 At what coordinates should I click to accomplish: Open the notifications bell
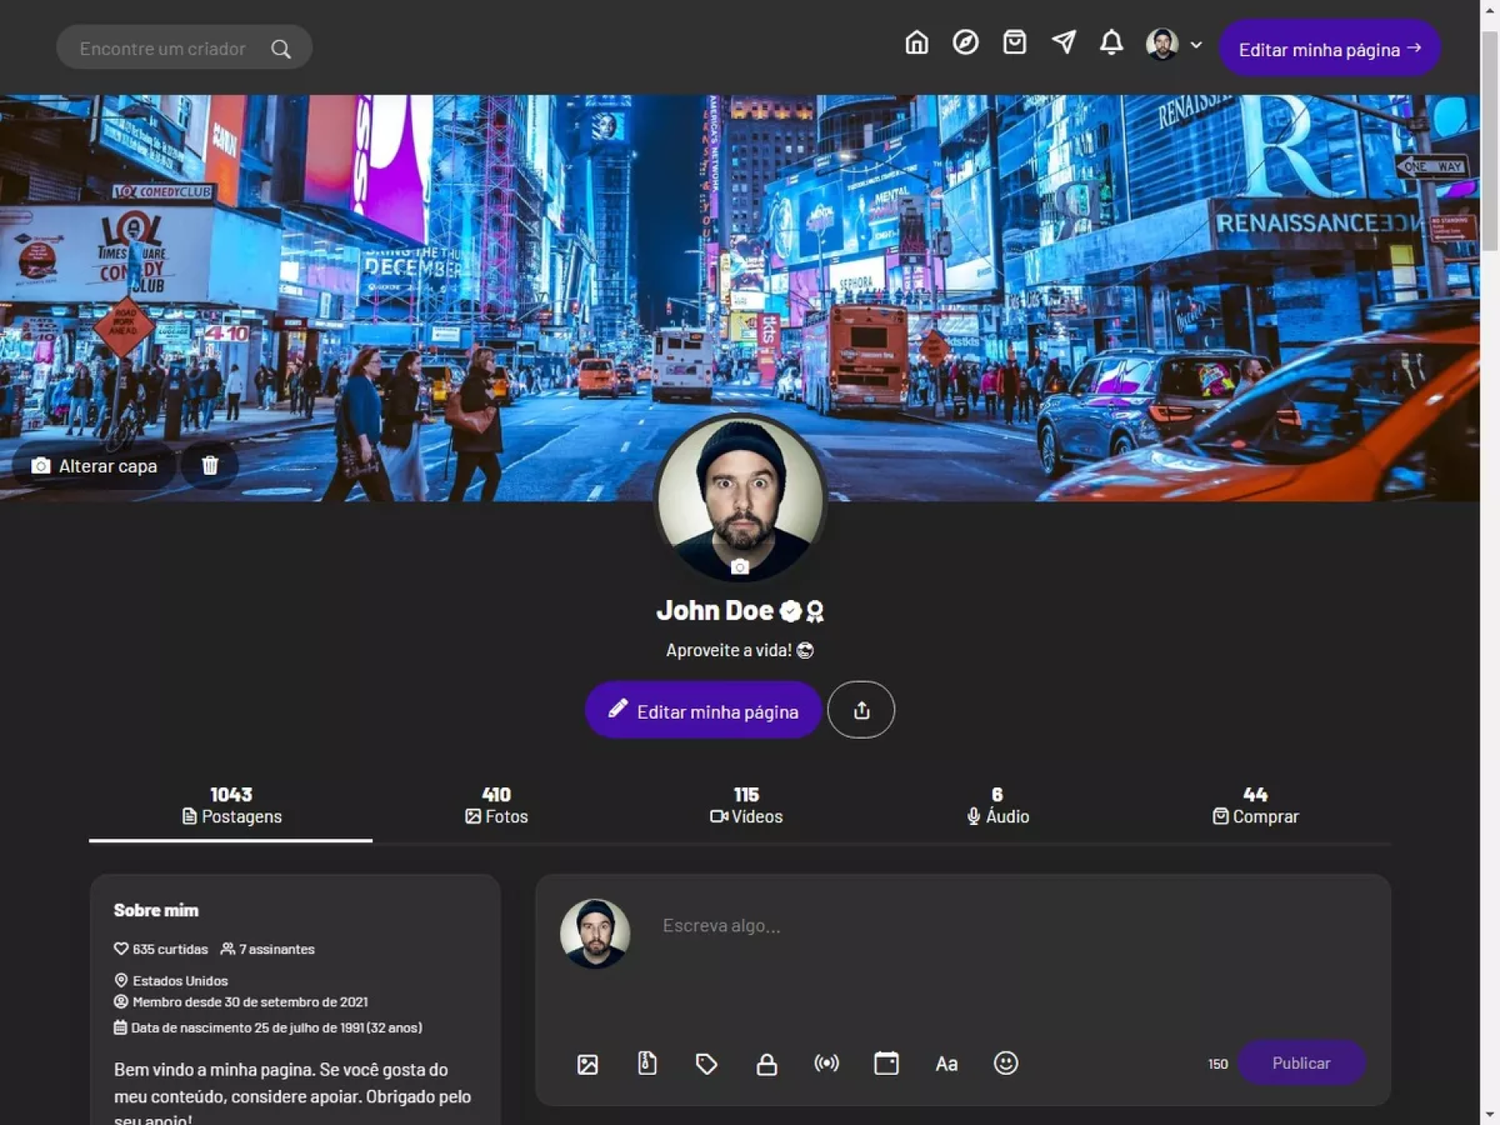point(1111,42)
